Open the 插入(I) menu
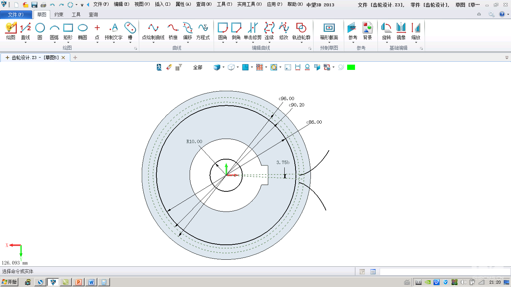The image size is (511, 287). [x=162, y=4]
